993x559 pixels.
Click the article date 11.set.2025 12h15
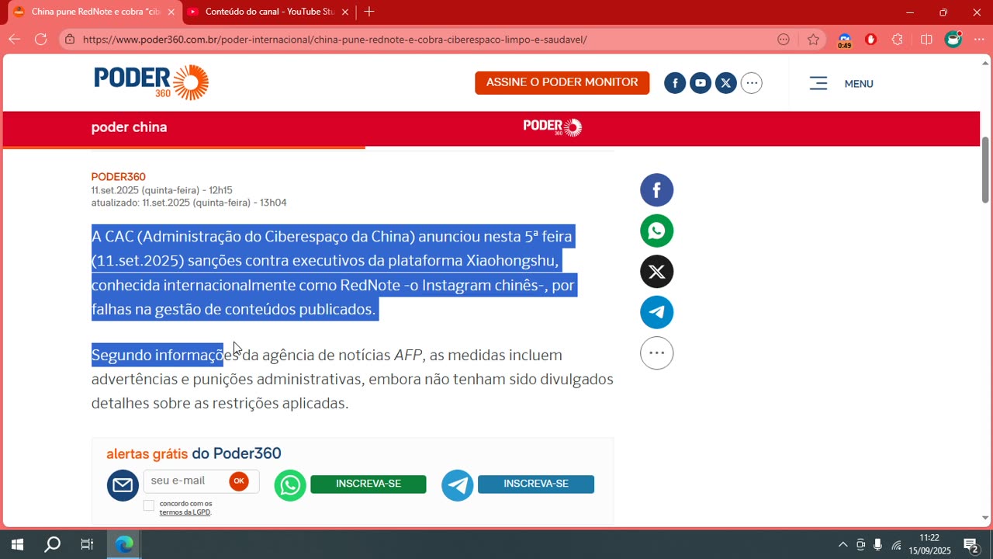click(x=161, y=190)
